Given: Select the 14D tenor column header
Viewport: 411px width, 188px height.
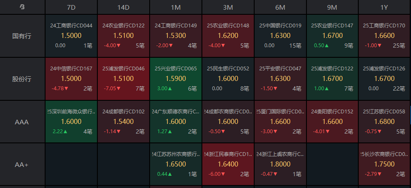Looking at the screenshot, I should click(x=124, y=7).
